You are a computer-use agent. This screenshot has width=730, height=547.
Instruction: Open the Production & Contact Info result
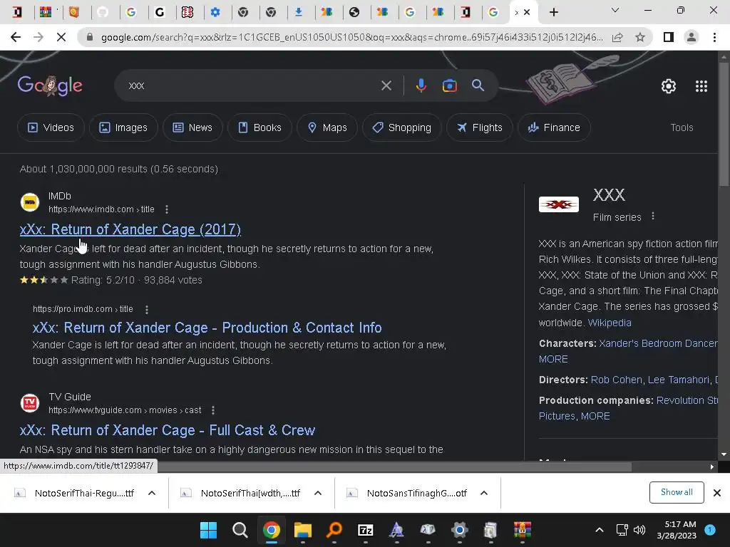pos(207,328)
